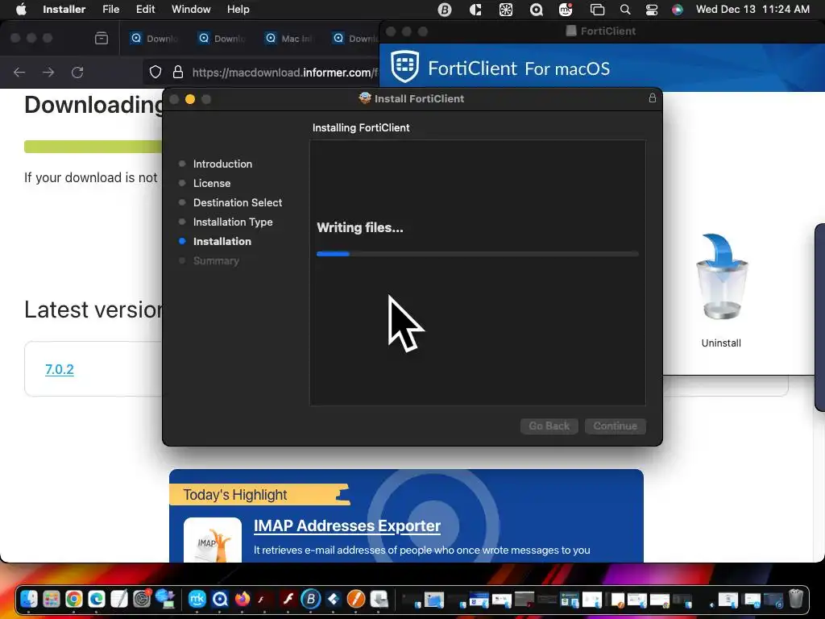Minimize the Install FortiClient window
825x619 pixels.
[190, 99]
